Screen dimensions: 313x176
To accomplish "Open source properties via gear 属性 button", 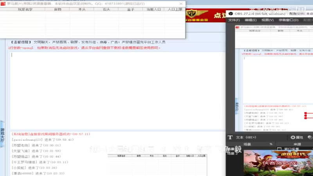I will [297, 137].
